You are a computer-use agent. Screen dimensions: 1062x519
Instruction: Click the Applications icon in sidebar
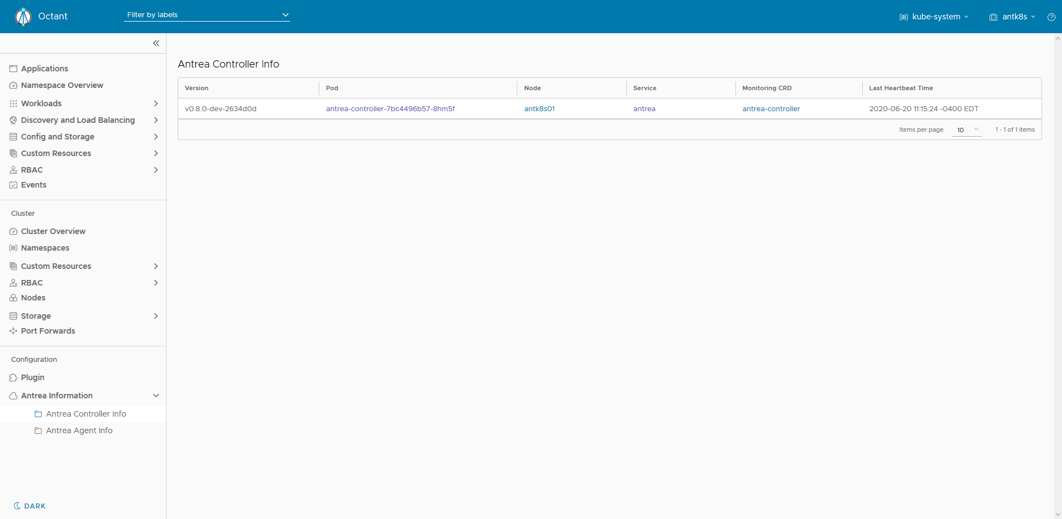[13, 69]
